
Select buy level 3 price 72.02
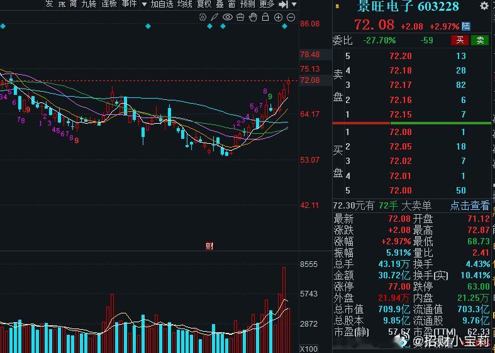(x=401, y=161)
